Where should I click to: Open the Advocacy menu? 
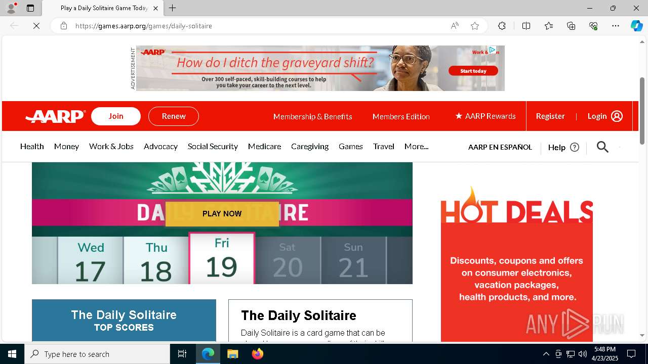pos(160,146)
